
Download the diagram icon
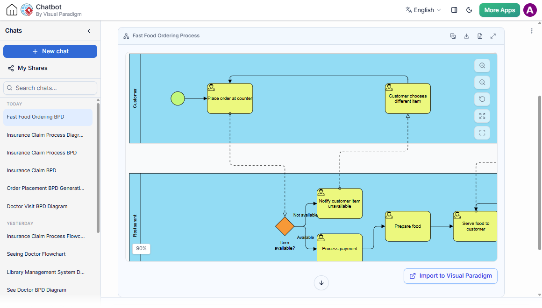pyautogui.click(x=466, y=36)
